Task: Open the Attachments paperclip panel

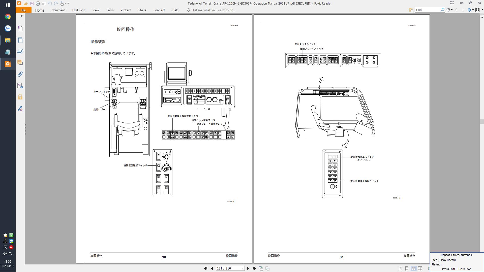Action: click(20, 74)
